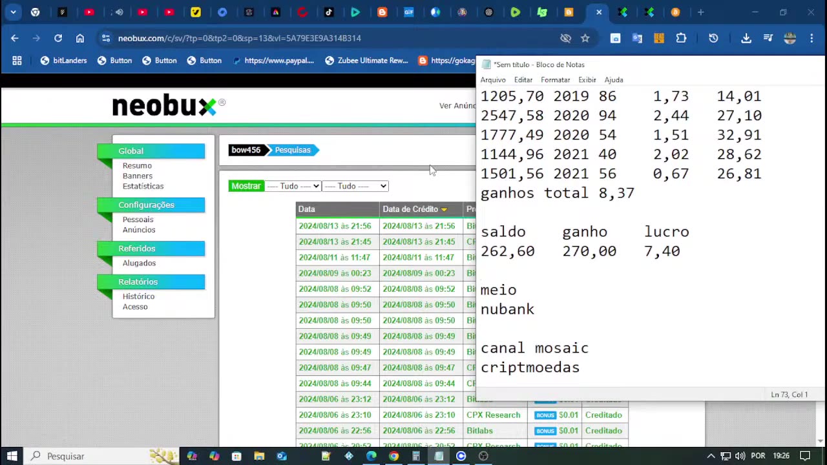Open the tab search dropdown
Viewport: 827px width, 465px height.
click(13, 12)
